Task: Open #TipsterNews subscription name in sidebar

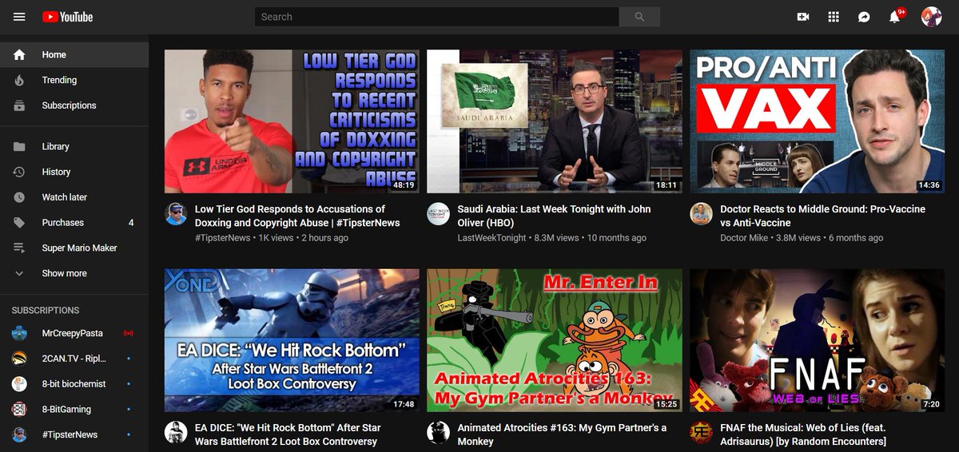Action: coord(70,434)
